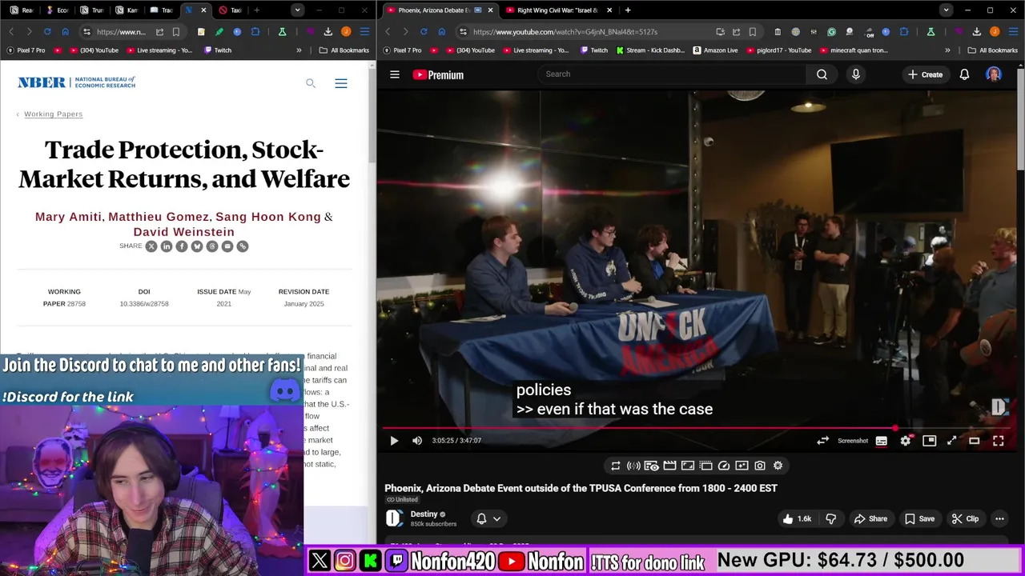Viewport: 1025px width, 576px height.
Task: Click the clapperboard cinema mode icon
Action: [x=669, y=466]
